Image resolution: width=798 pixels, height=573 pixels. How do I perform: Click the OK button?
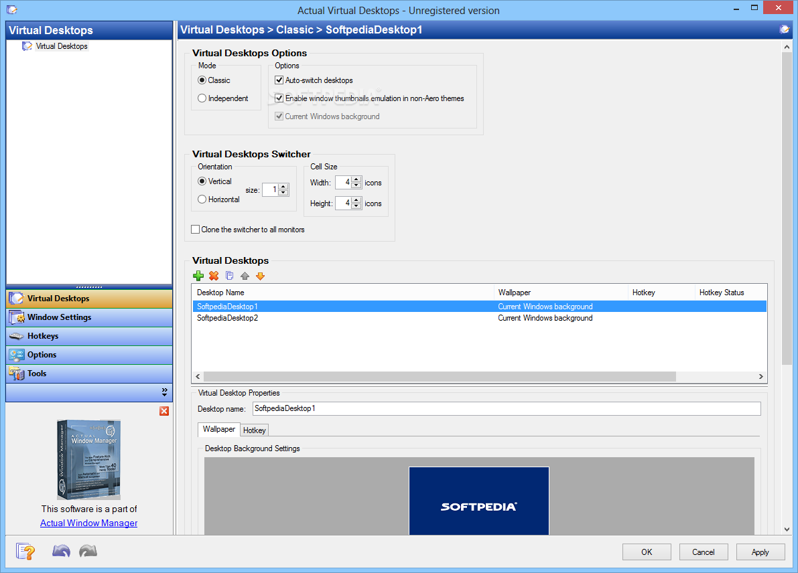pyautogui.click(x=647, y=552)
